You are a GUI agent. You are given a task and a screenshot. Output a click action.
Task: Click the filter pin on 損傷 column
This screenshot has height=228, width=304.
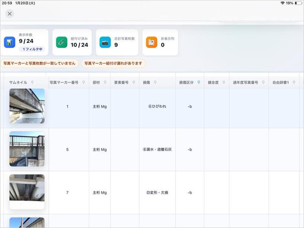click(x=155, y=82)
